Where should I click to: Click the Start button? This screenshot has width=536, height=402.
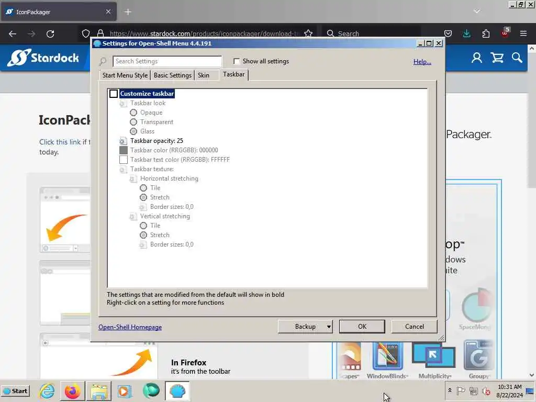click(x=15, y=391)
